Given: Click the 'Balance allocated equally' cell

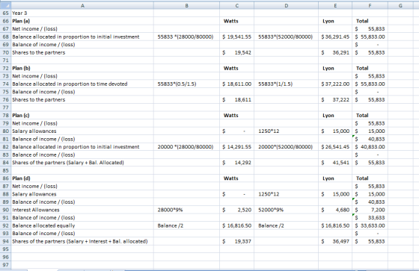Looking at the screenshot, I should pos(82,225).
